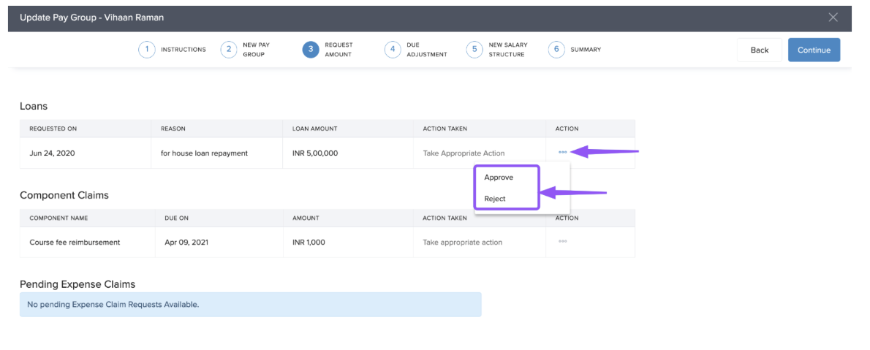
Task: Click the INR 5,00,000 loan amount cell
Action: pyautogui.click(x=315, y=153)
